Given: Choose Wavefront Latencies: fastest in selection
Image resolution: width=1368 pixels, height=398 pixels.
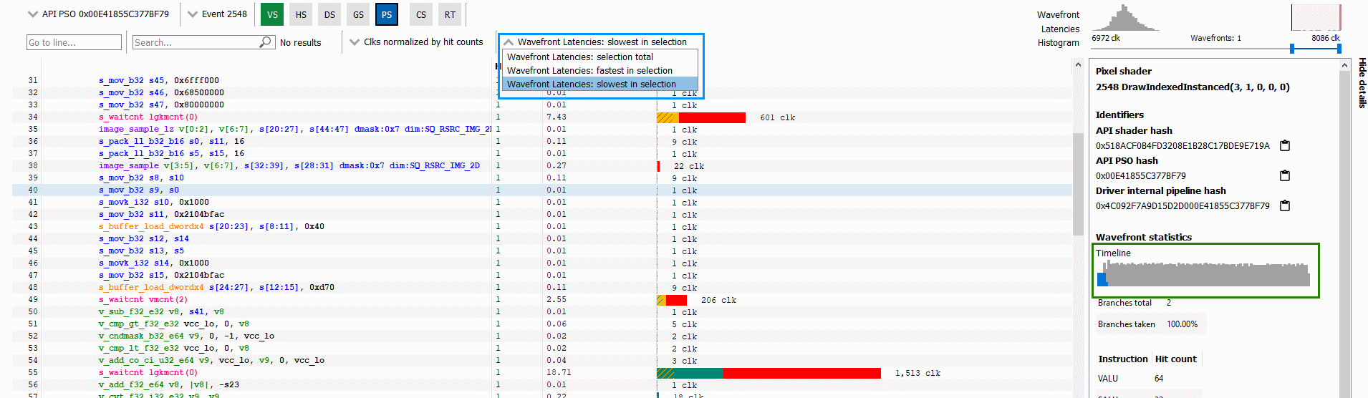Looking at the screenshot, I should 589,71.
